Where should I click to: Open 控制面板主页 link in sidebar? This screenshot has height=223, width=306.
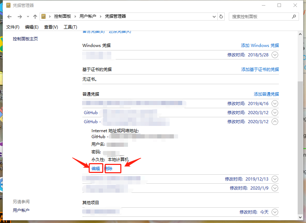point(25,39)
